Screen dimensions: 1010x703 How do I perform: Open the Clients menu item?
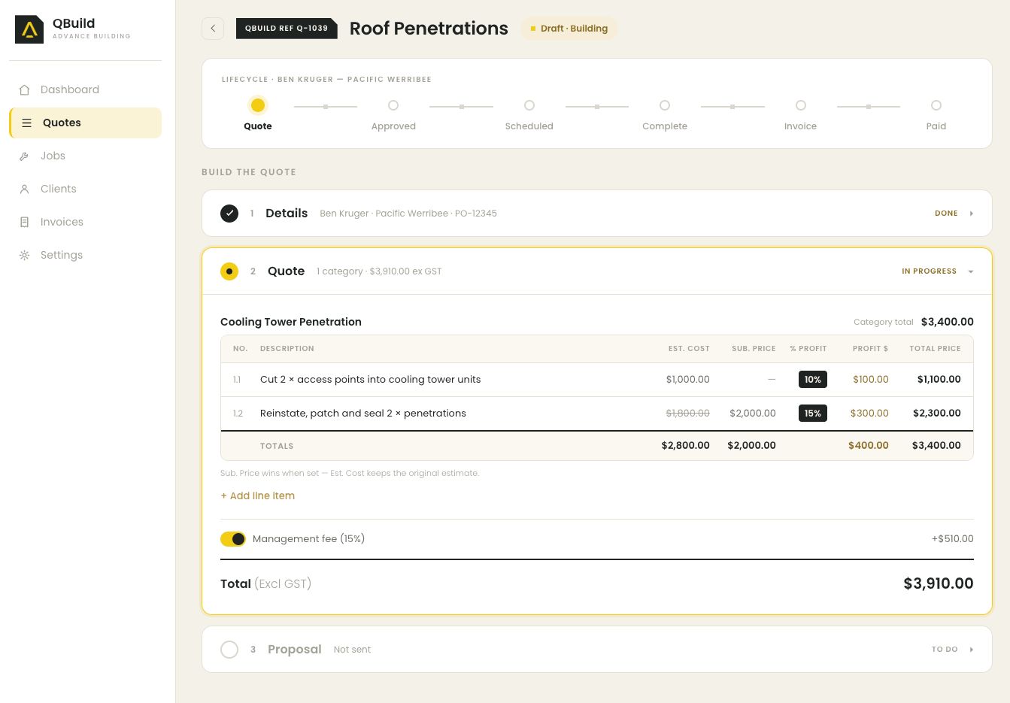tap(86, 189)
